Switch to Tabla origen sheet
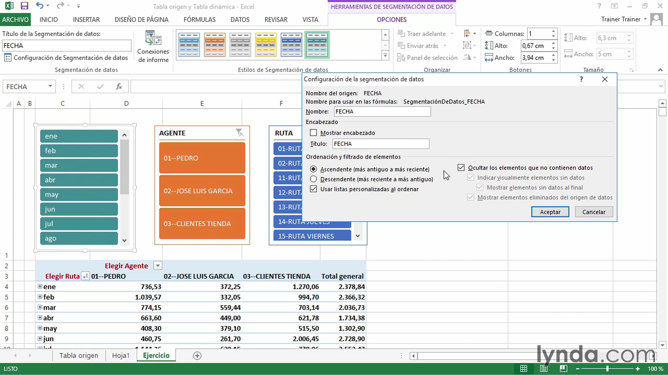Screen dimensions: 668x375 tap(79, 356)
